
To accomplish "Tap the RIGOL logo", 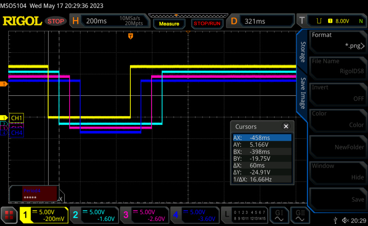I will tap(22, 21).
